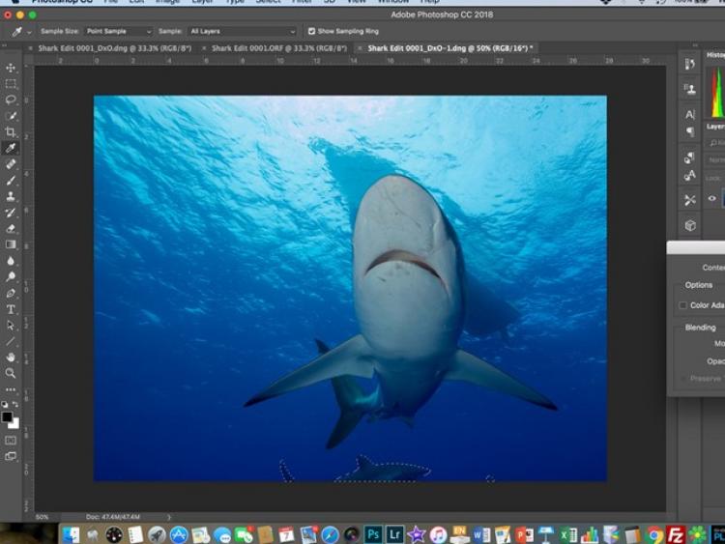Image resolution: width=725 pixels, height=544 pixels.
Task: Select the Hand tool
Action: pos(11,357)
